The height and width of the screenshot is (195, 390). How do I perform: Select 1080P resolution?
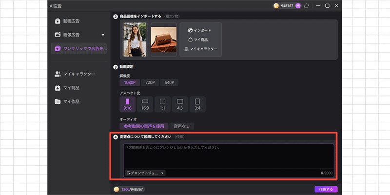[130, 82]
